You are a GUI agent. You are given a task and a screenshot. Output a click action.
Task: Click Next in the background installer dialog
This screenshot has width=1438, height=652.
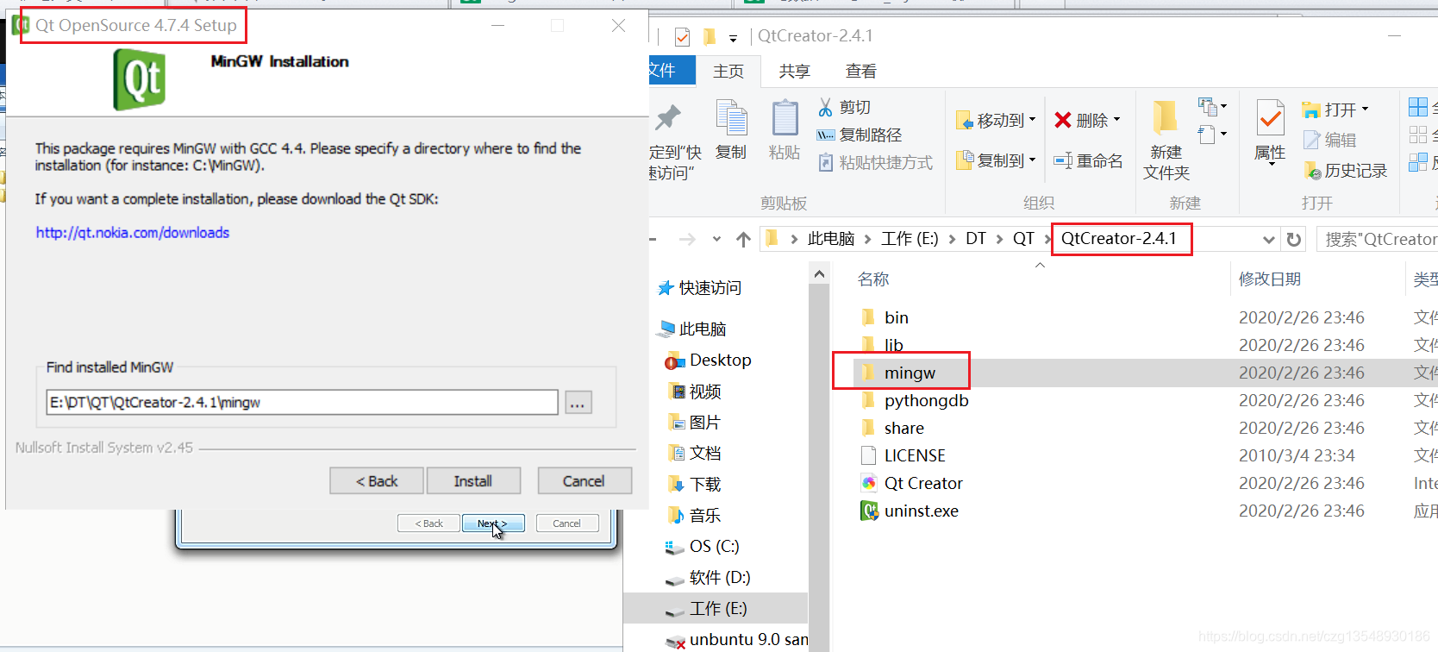tap(493, 523)
